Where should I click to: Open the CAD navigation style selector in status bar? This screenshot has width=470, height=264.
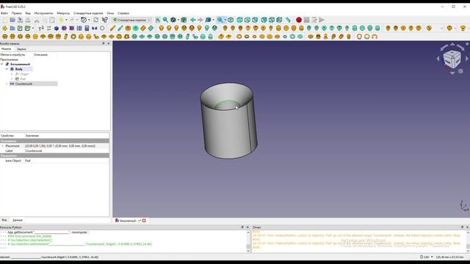[x=426, y=257]
